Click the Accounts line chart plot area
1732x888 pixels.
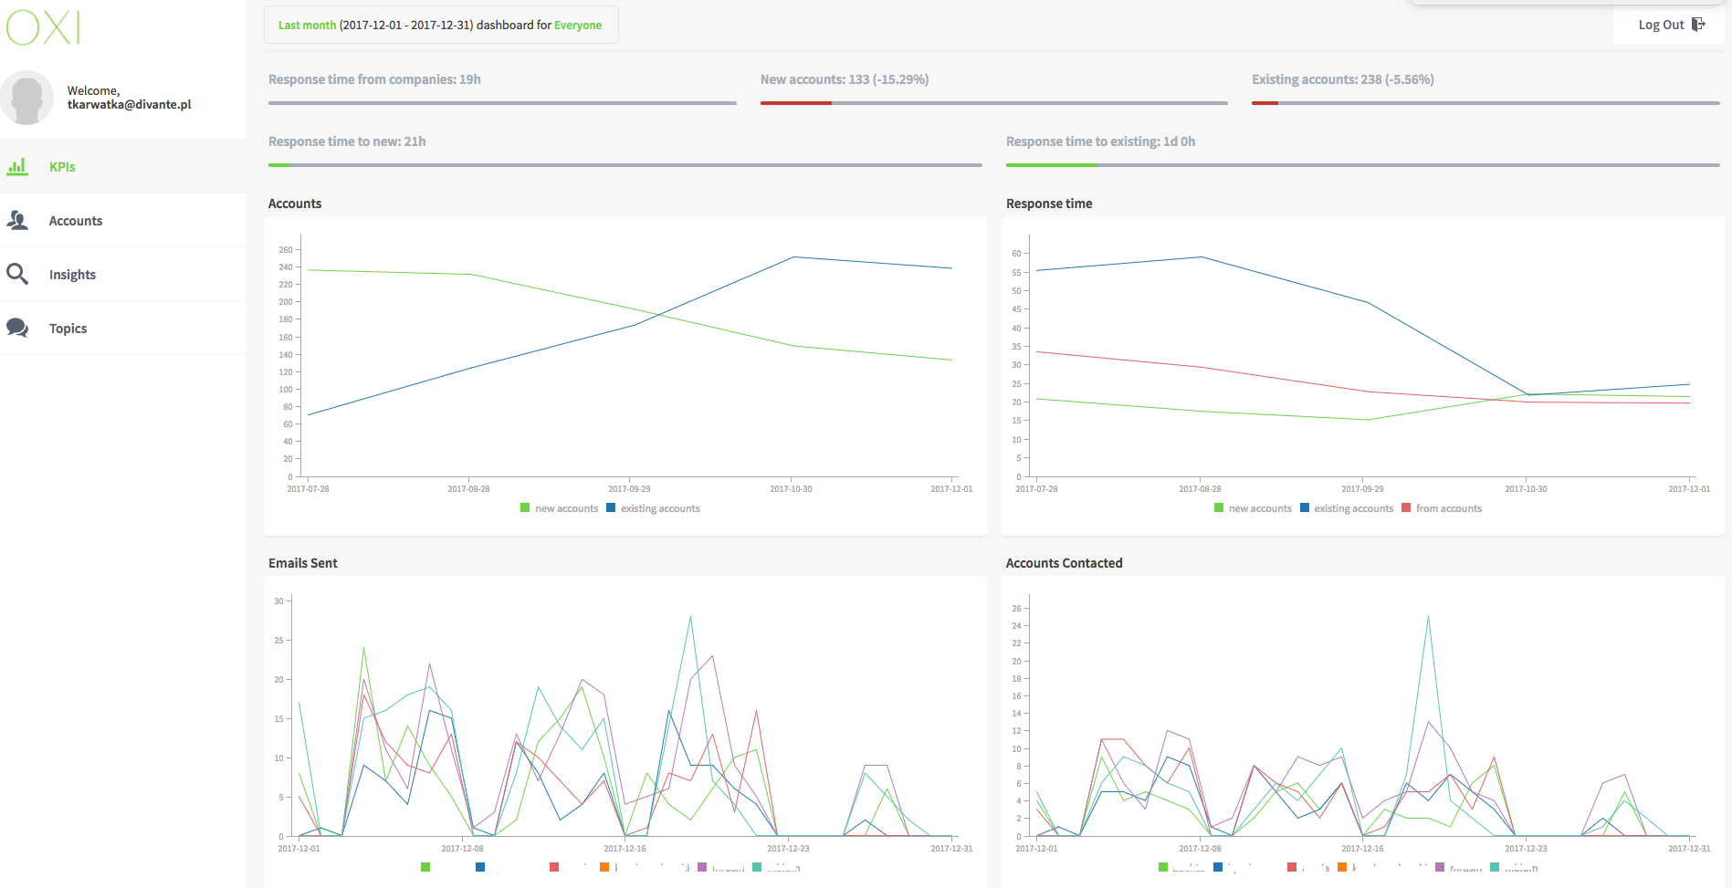(x=628, y=358)
